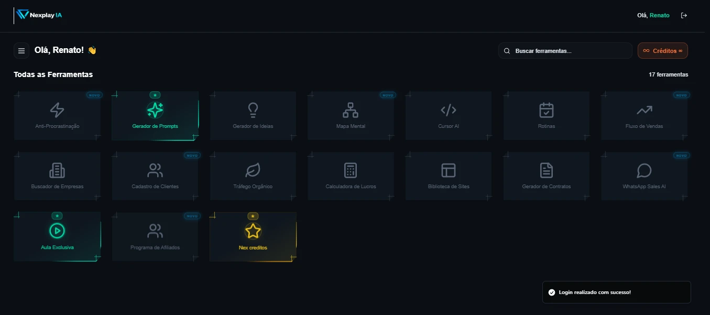710x315 pixels.
Task: Toggle the hamburger sidebar menu
Action: coord(21,51)
